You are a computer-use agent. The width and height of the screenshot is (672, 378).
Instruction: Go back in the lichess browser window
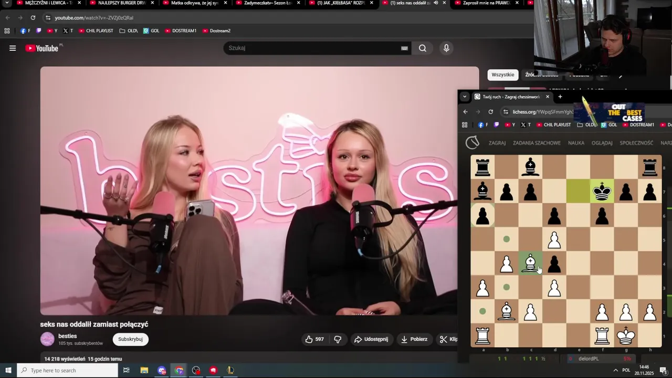pos(465,112)
